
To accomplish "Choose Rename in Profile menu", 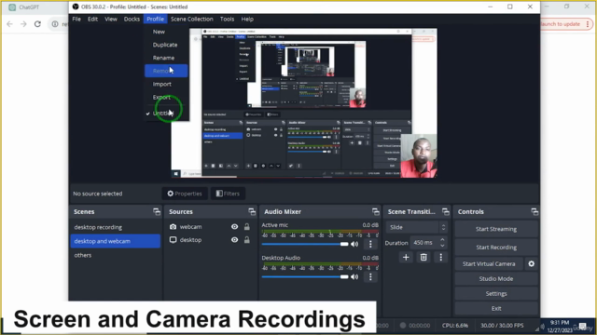I will coord(166,58).
